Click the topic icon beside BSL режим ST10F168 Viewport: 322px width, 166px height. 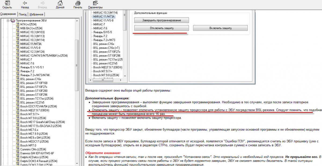coord(18,83)
